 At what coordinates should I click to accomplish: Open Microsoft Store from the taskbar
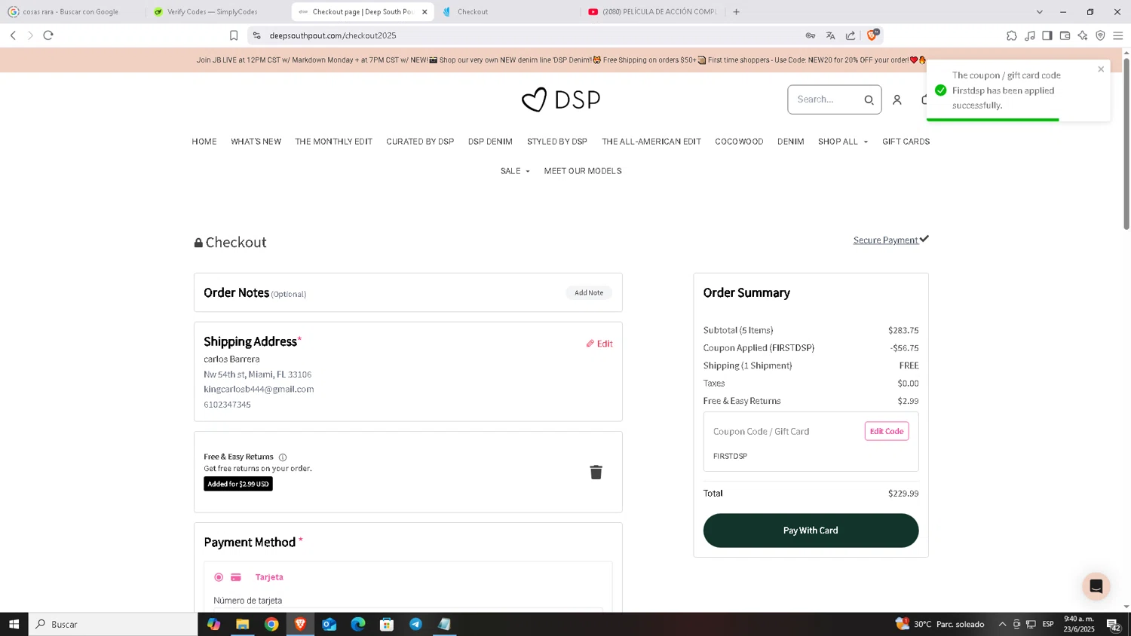click(387, 624)
